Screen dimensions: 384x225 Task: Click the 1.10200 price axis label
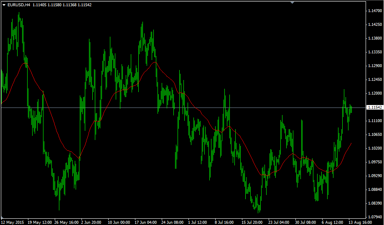(375, 148)
